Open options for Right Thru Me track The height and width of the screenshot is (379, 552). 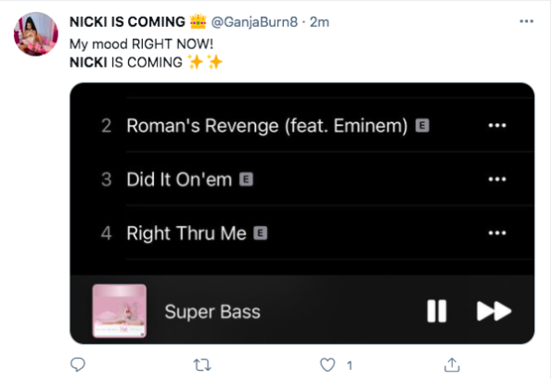(497, 233)
